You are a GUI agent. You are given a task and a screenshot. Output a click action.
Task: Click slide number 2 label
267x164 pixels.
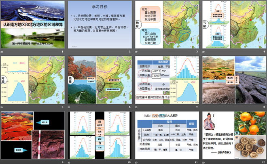click(130, 51)
